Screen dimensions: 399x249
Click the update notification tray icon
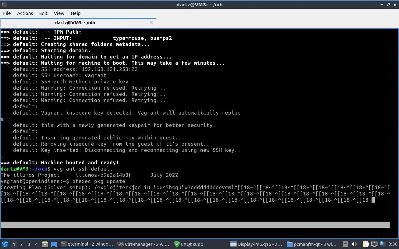(382, 244)
